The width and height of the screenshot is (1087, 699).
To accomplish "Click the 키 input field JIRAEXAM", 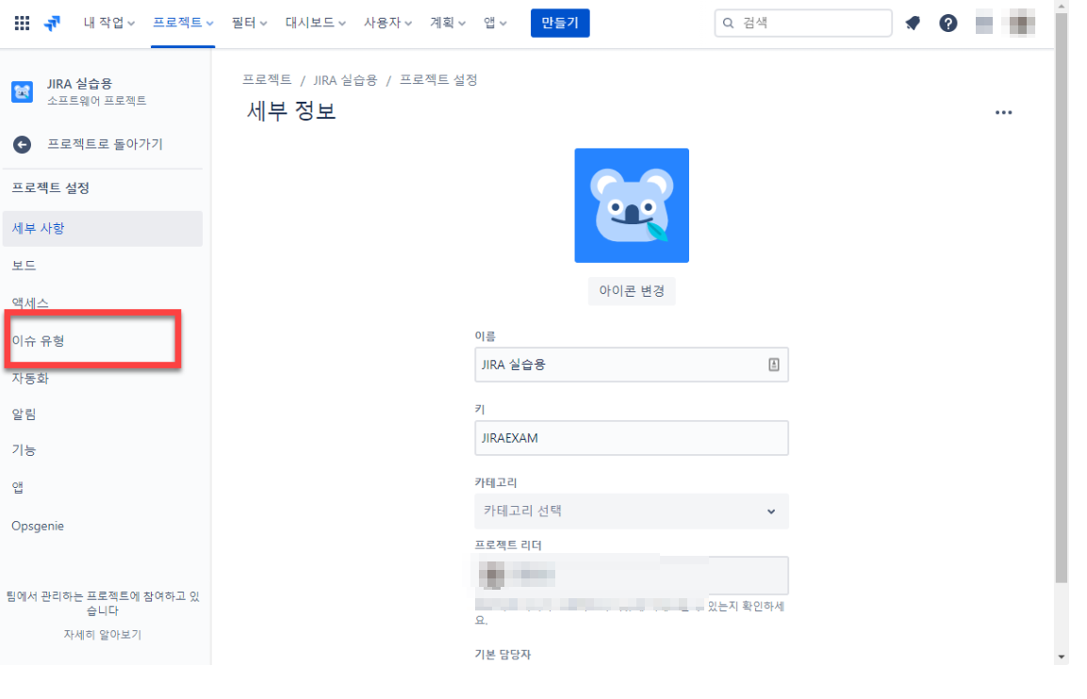I will (632, 438).
